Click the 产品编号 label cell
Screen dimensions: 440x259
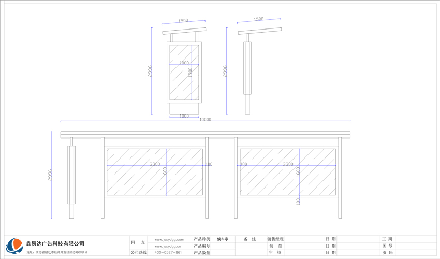click(202, 246)
